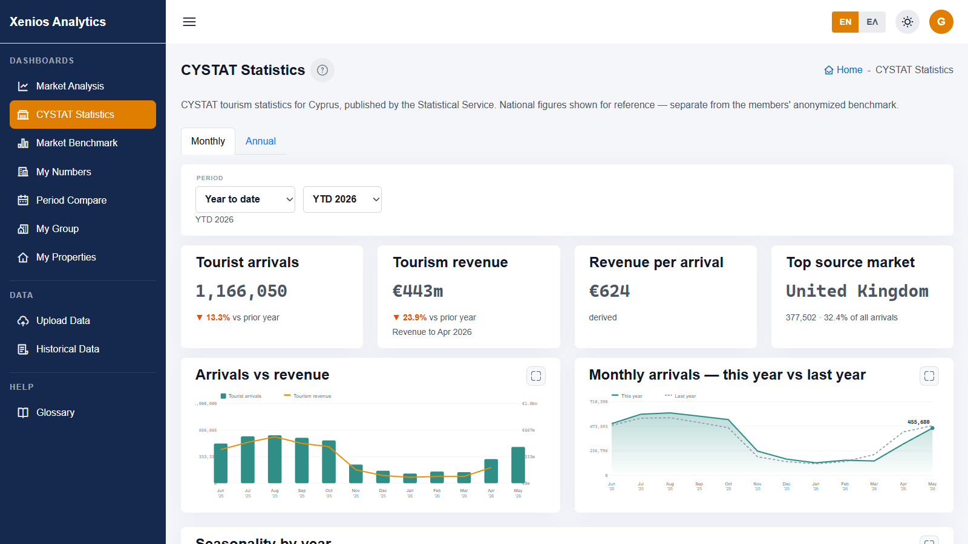Screen dimensions: 968x544
Task: Click the CYSTAT Statistics breadcrumb text
Action: pos(914,70)
